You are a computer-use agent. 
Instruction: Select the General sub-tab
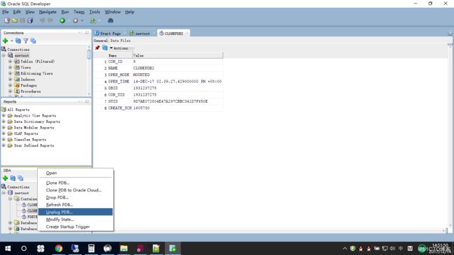[x=101, y=41]
